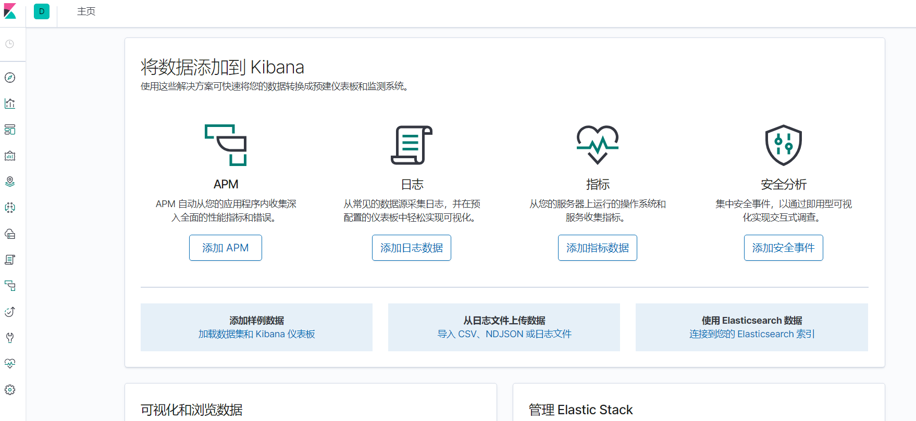
Task: Open 导入 CSV、NDJSON 或日志文件 link
Action: click(504, 334)
